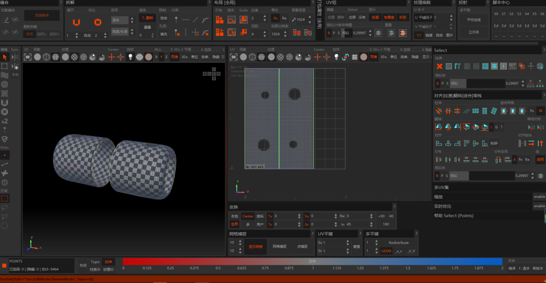Click the Topo tab in bottom bar

click(95, 262)
